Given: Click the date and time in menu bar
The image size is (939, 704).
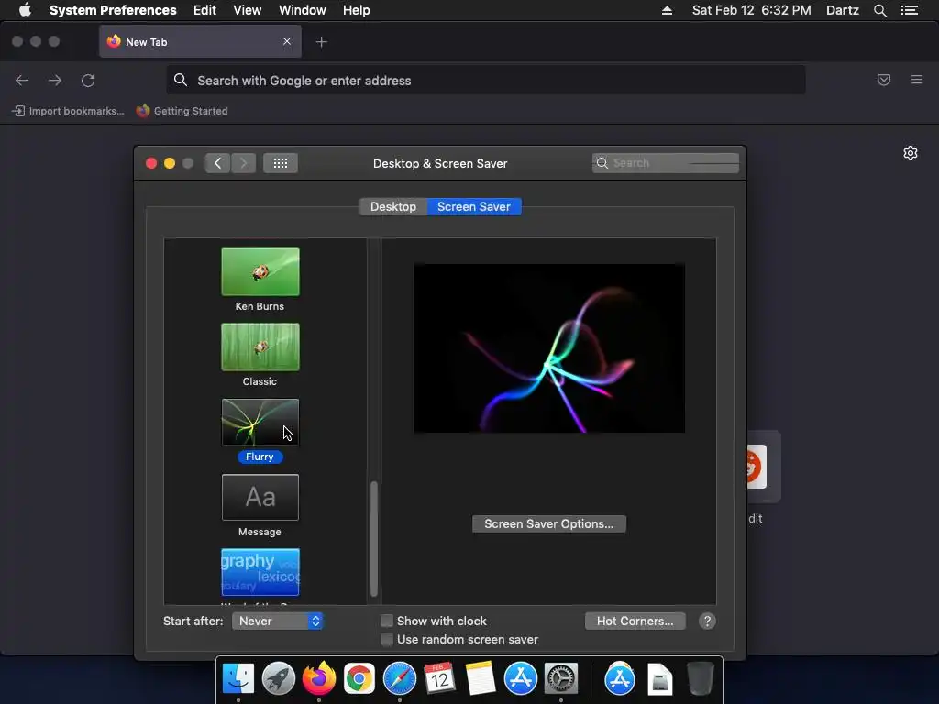Looking at the screenshot, I should coord(752,10).
